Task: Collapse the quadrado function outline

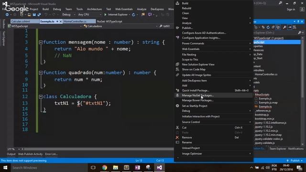Action: coord(41,73)
